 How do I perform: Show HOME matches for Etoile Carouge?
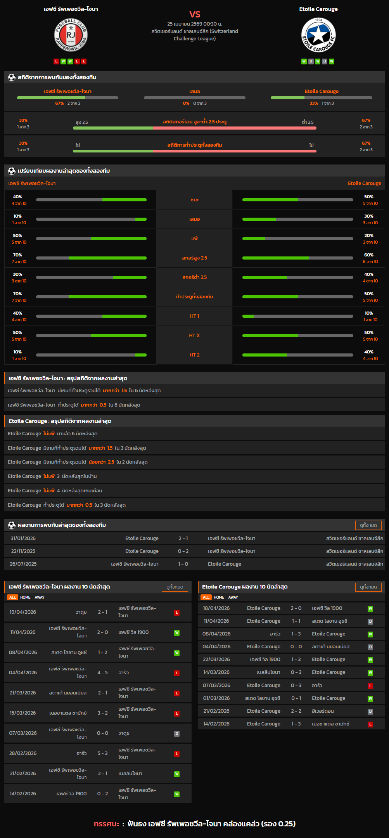219,597
